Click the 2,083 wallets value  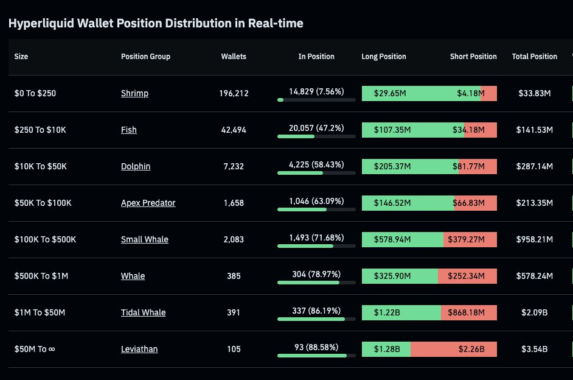(x=234, y=239)
